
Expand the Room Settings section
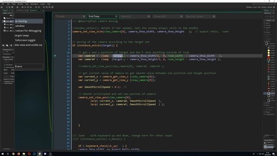(x=3, y=60)
